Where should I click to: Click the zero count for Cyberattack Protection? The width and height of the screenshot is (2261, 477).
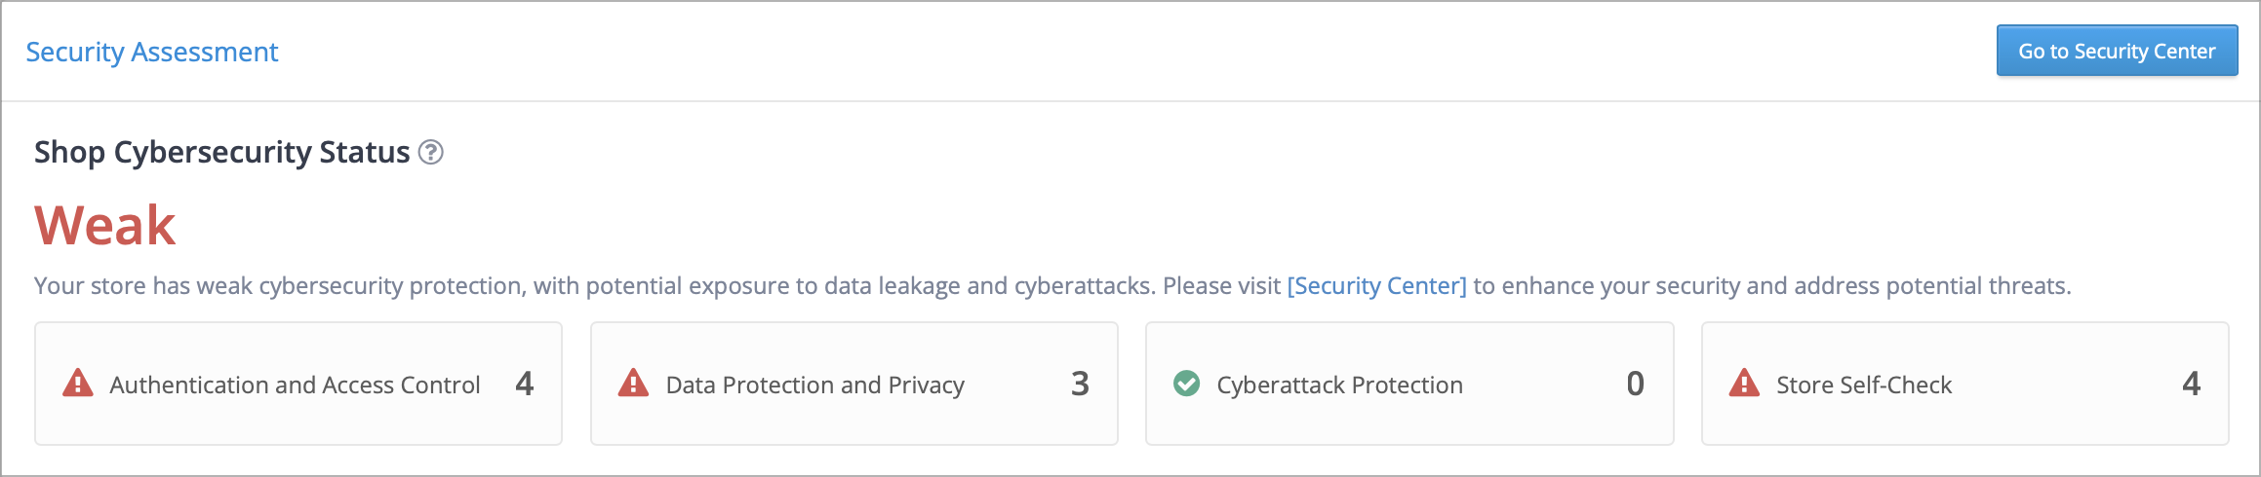[x=1636, y=384]
